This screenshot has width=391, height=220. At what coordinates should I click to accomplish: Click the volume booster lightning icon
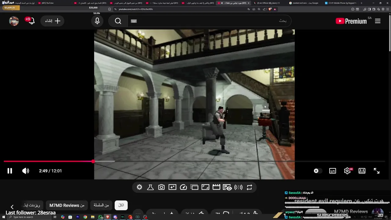238,187
